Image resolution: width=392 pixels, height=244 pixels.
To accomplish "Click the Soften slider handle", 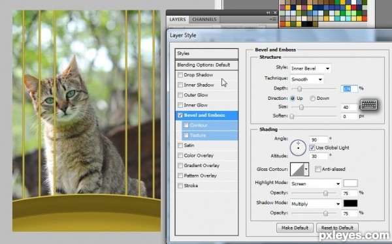I will pyautogui.click(x=292, y=116).
